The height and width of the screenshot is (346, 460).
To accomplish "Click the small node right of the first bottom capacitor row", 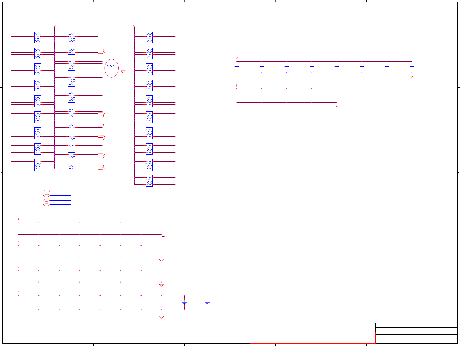I will (x=166, y=236).
